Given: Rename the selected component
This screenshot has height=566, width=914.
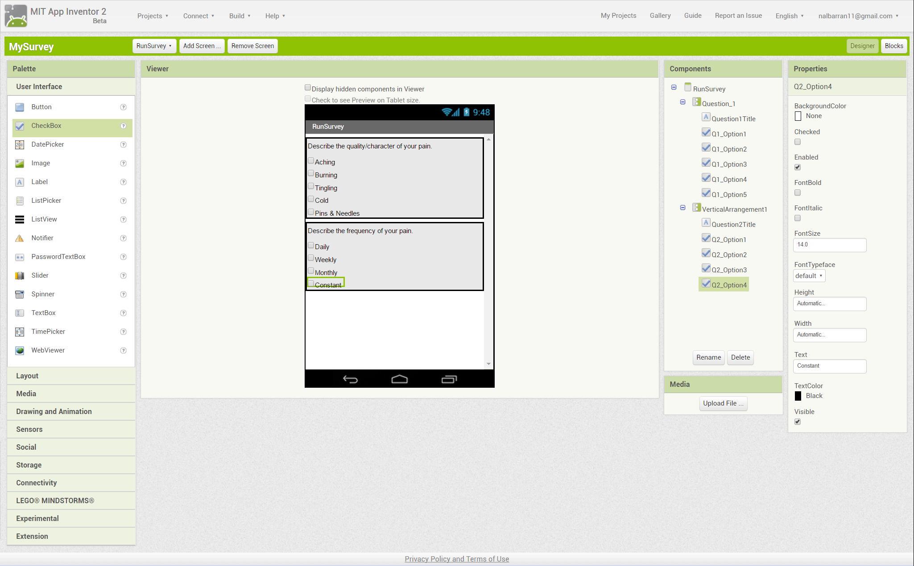Looking at the screenshot, I should [708, 357].
